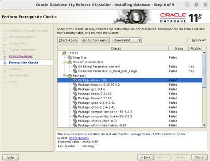Click the Prerequisite Checks step marker icon
The image size is (210, 161).
(5, 63)
